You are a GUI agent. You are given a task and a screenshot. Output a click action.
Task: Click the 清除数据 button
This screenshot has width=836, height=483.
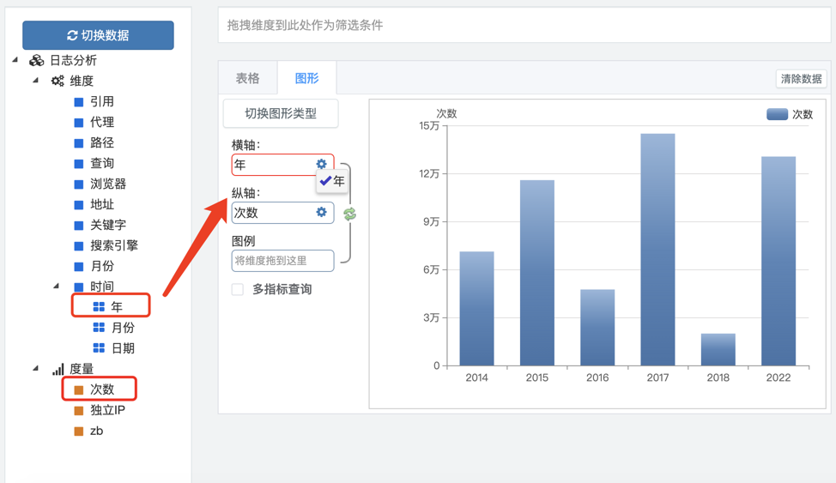[801, 79]
